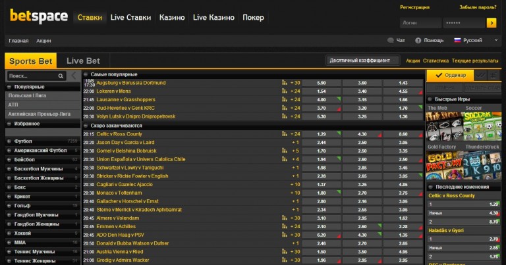This screenshot has height=265, width=506.
Task: Open statistics icon for Union Española match
Action: tap(285, 159)
